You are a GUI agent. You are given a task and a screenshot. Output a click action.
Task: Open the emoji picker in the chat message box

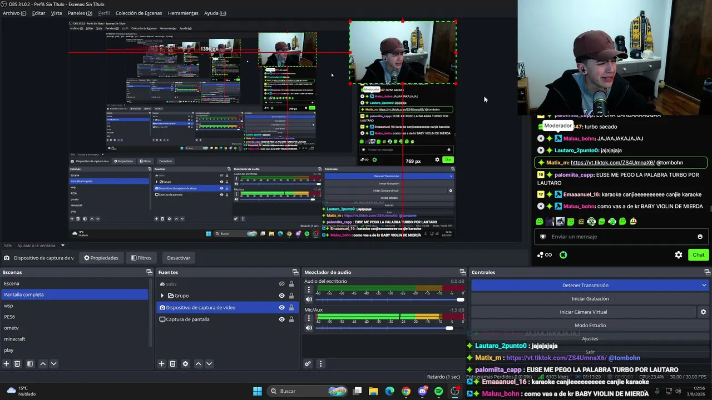tap(700, 237)
